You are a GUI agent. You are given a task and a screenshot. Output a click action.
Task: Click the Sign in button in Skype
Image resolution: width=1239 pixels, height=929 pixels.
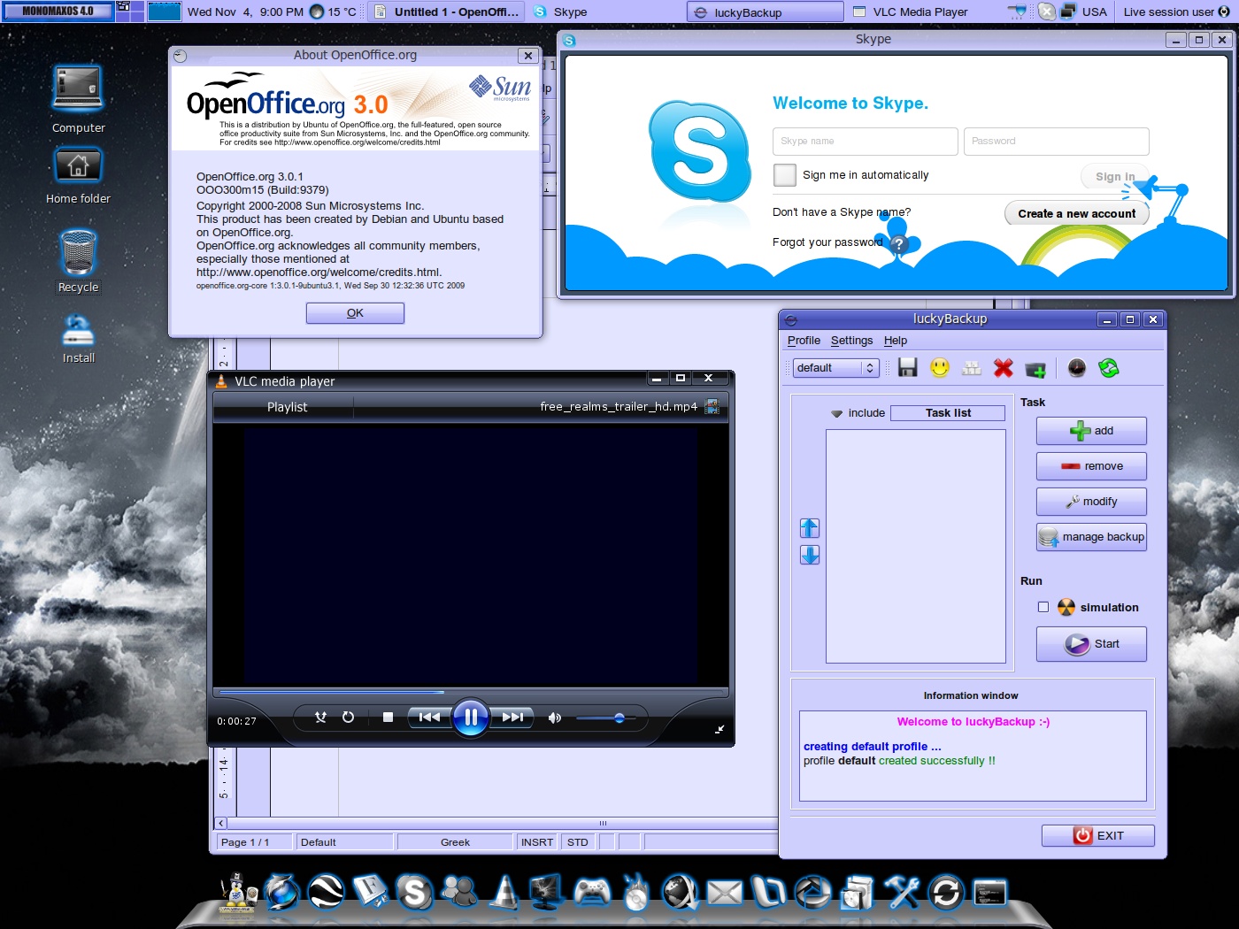tap(1115, 177)
